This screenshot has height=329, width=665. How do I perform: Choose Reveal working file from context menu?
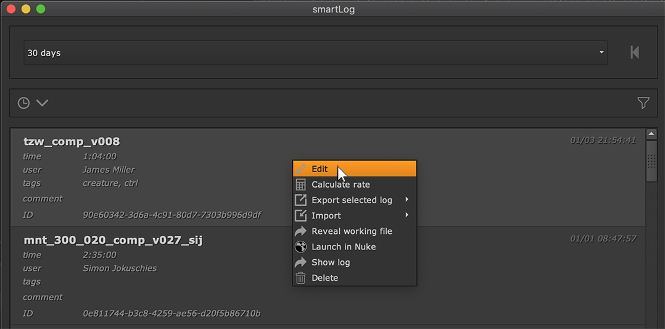tap(352, 231)
